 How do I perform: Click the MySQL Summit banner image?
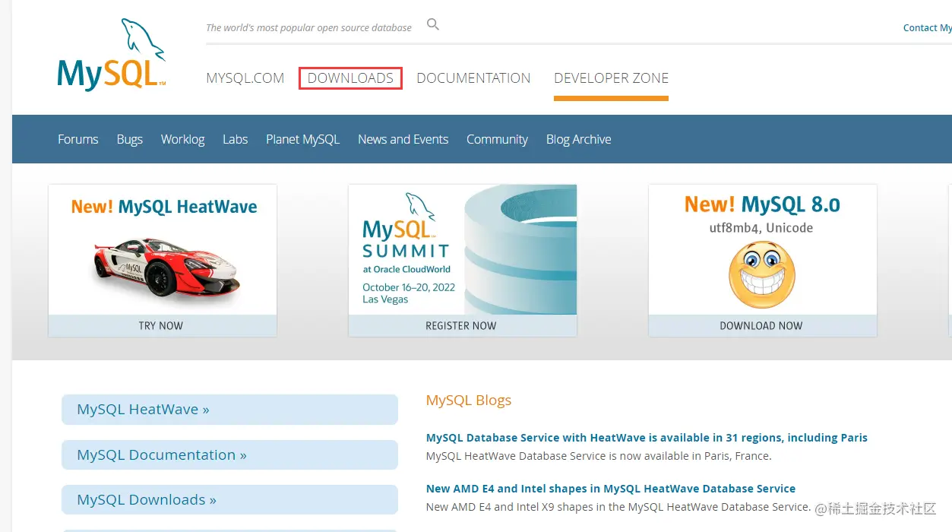click(463, 249)
